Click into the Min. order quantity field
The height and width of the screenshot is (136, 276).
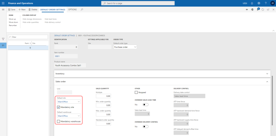[103, 105]
